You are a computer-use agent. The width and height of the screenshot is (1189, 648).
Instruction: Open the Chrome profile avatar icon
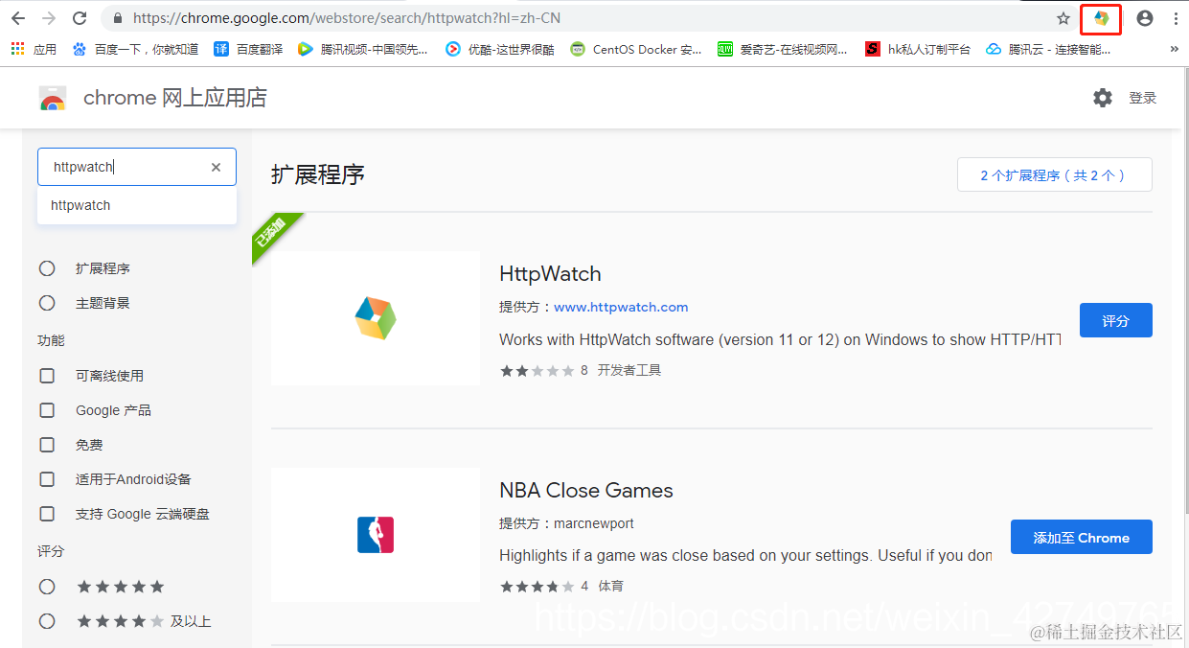1144,18
